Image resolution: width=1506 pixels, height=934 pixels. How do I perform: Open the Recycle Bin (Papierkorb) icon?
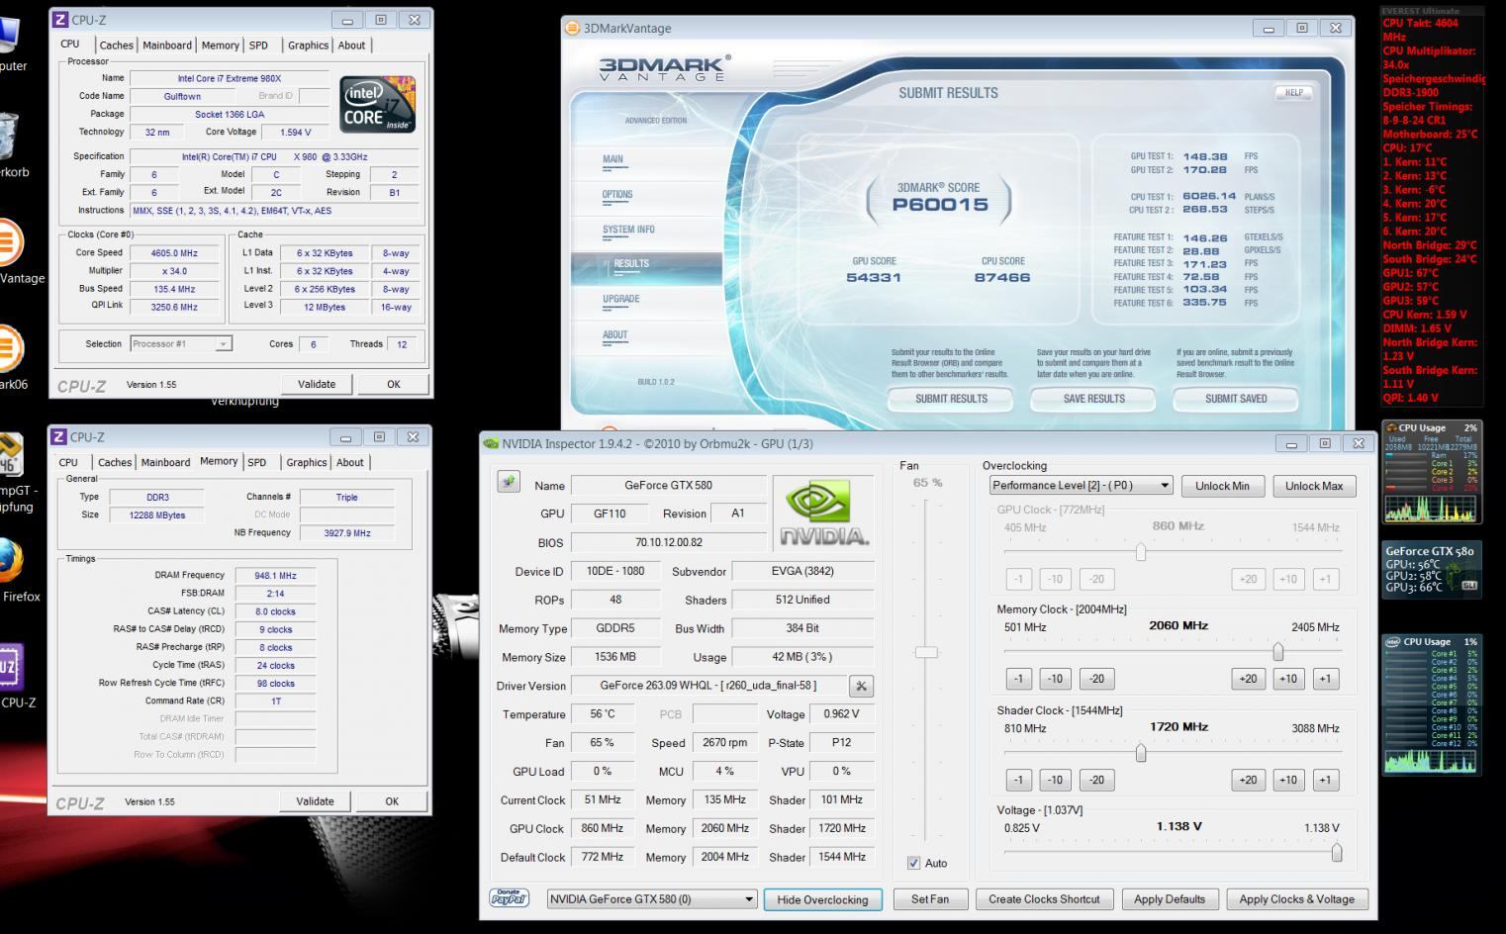tap(8, 136)
